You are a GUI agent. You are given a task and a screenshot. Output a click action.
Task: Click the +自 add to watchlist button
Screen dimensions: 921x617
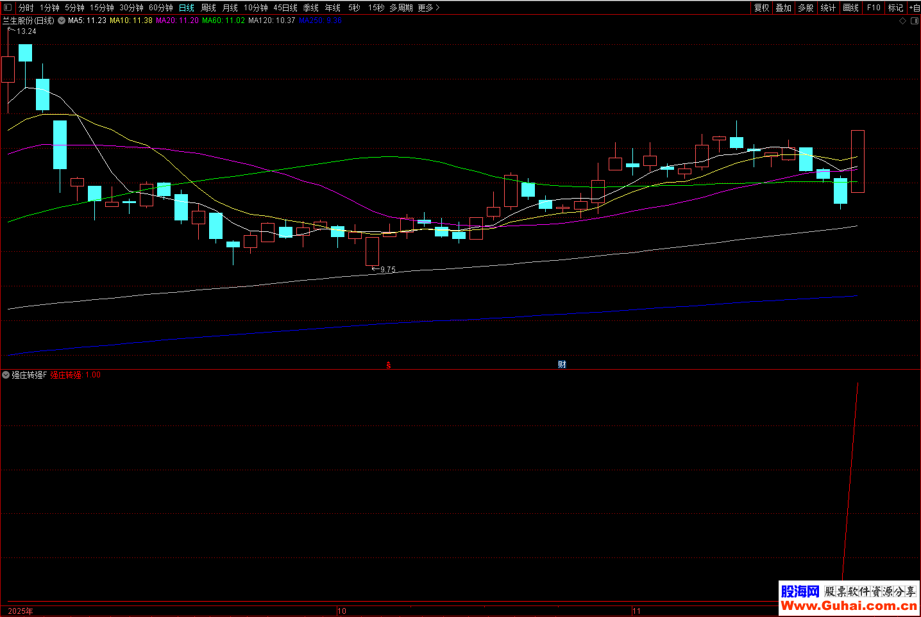(914, 8)
